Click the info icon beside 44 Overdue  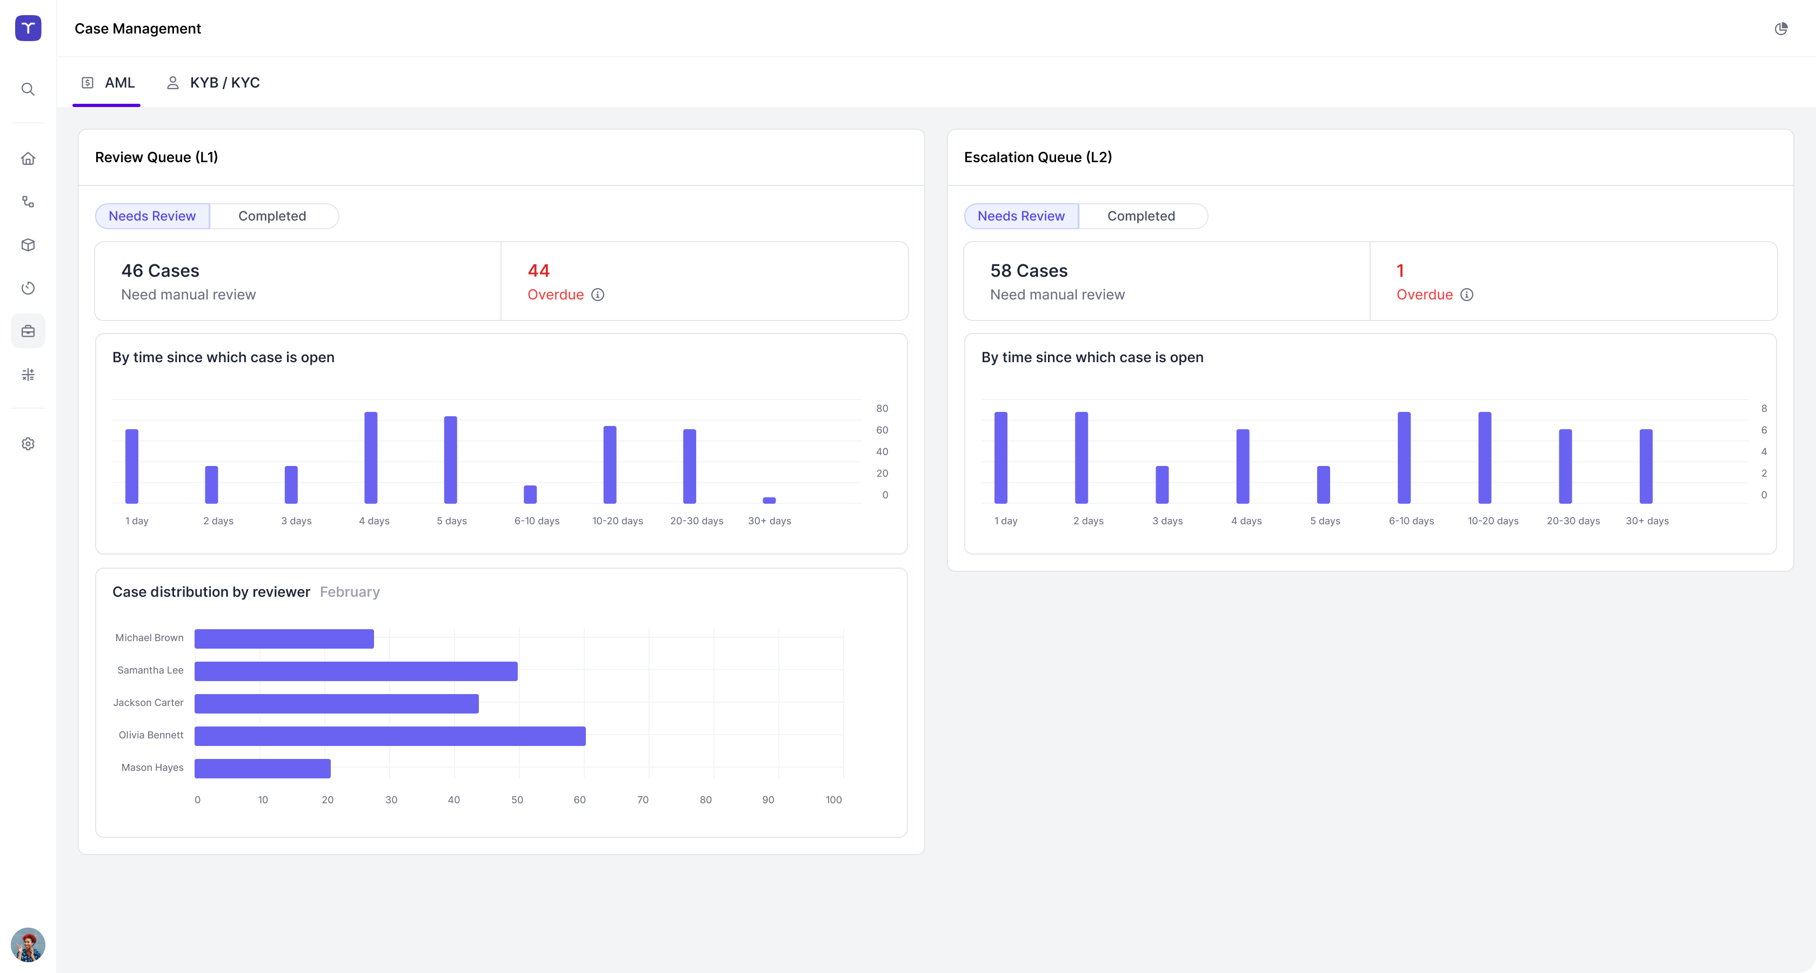point(598,295)
